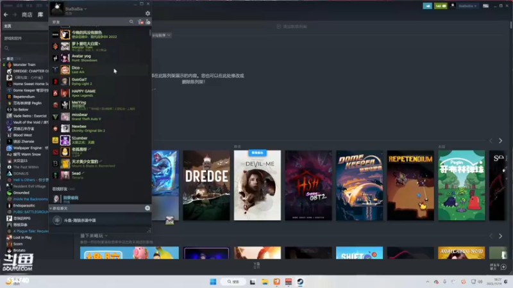Open the Douyu group chat entry
Viewport: 513px width, 288px height.
(100, 220)
